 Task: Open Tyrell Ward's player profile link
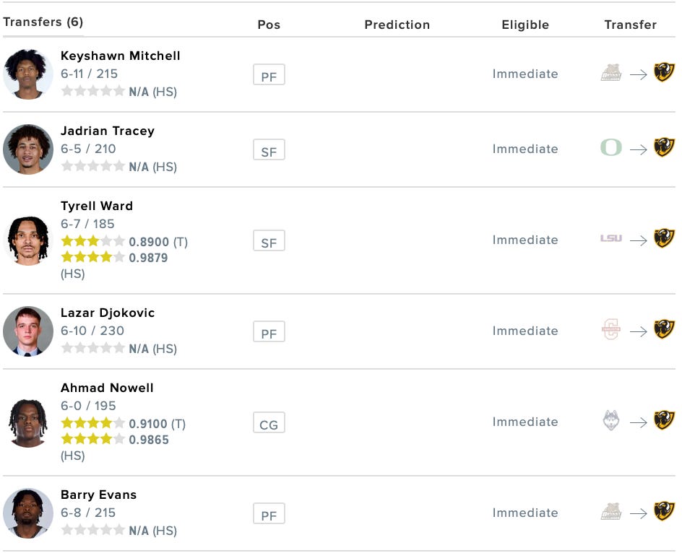click(x=96, y=206)
